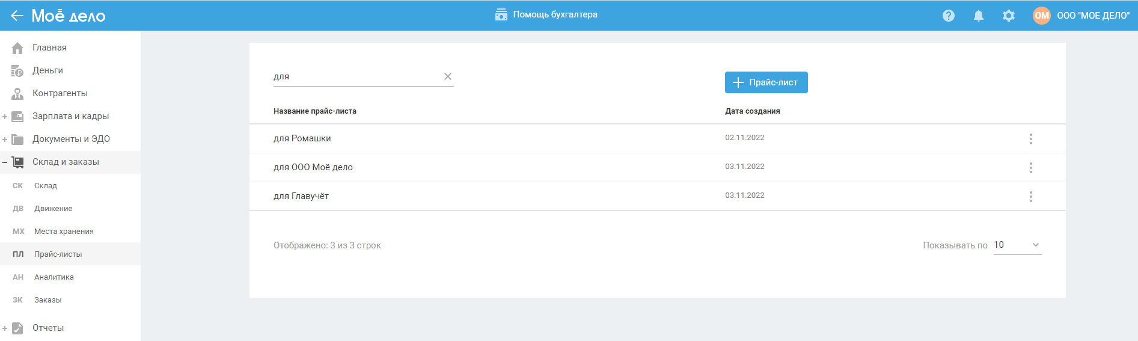Open Места хранения submenu item
1138x341 pixels.
click(x=64, y=232)
